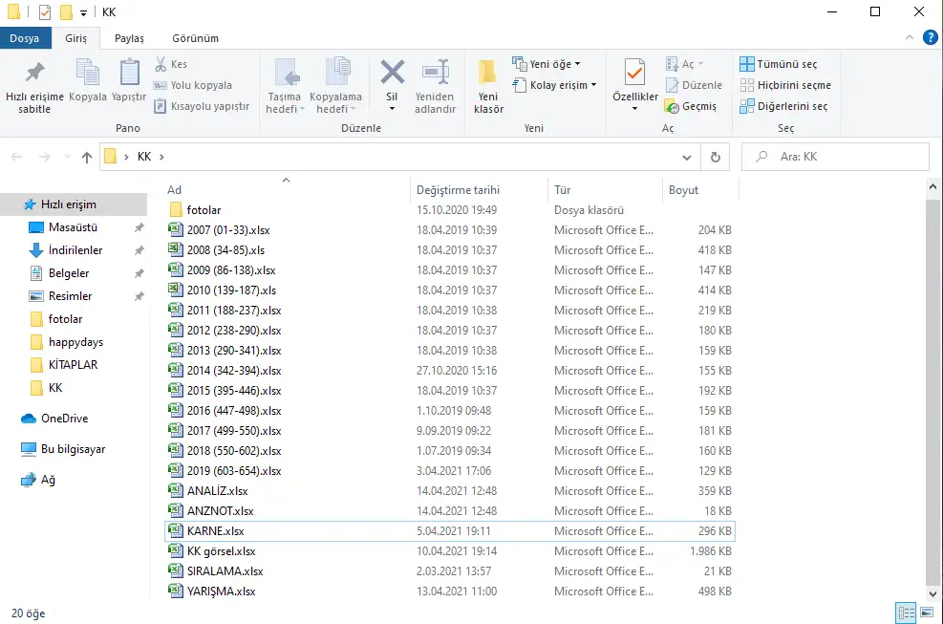The width and height of the screenshot is (943, 624).
Task: Click the refresh button beside address bar
Action: pyautogui.click(x=715, y=157)
